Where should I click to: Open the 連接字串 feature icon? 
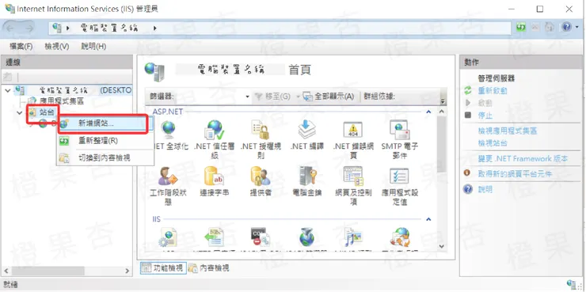pyautogui.click(x=214, y=176)
